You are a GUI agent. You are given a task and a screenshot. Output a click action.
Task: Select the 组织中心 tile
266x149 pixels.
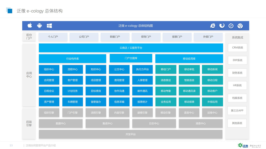point(49,69)
